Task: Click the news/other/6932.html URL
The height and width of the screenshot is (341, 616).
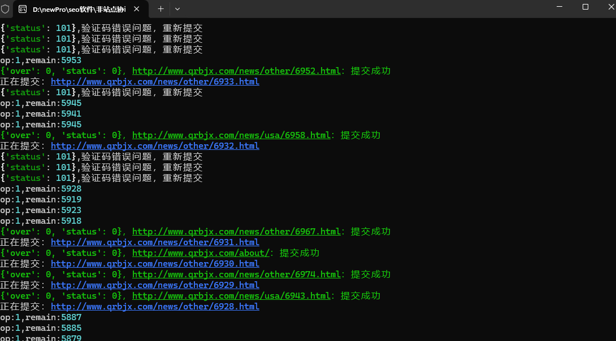Action: (x=155, y=146)
